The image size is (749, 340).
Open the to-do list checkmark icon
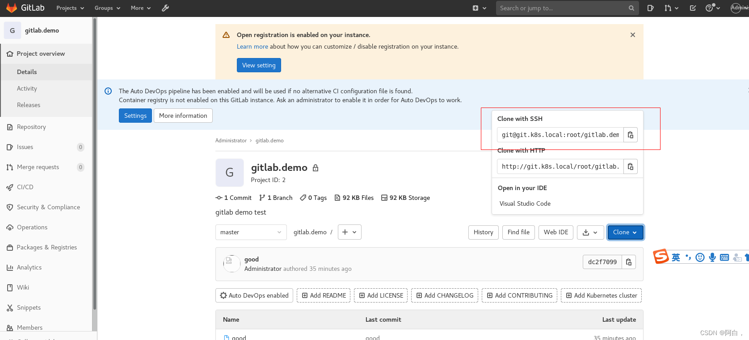[693, 8]
